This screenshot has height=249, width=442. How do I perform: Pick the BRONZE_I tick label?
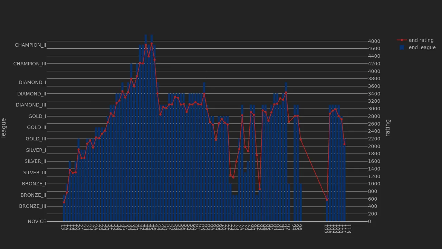34,184
